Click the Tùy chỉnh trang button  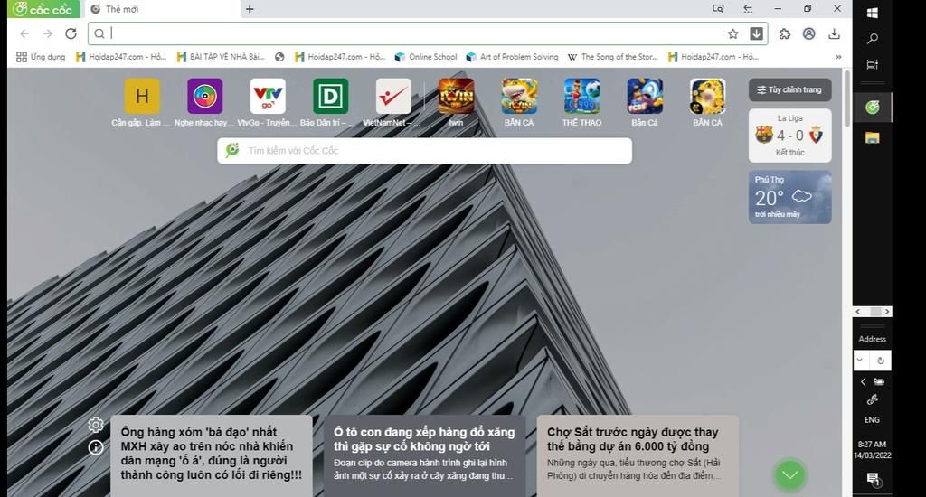coord(790,89)
